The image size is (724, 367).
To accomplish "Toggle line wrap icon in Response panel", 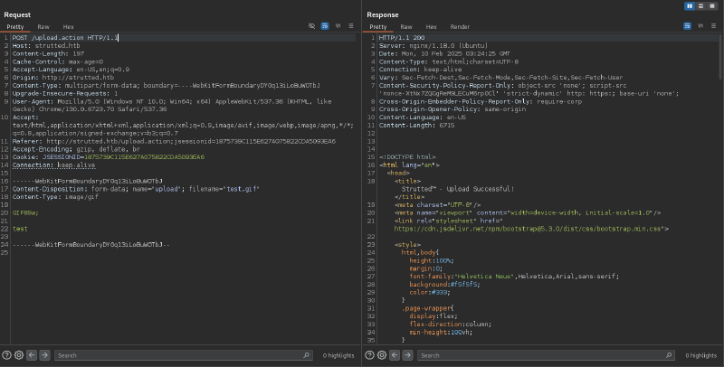I will point(688,28).
